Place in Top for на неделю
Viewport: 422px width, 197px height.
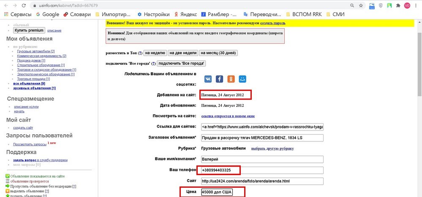click(155, 53)
